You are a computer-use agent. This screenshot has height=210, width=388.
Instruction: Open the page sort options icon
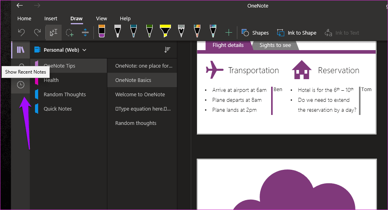[x=167, y=50]
